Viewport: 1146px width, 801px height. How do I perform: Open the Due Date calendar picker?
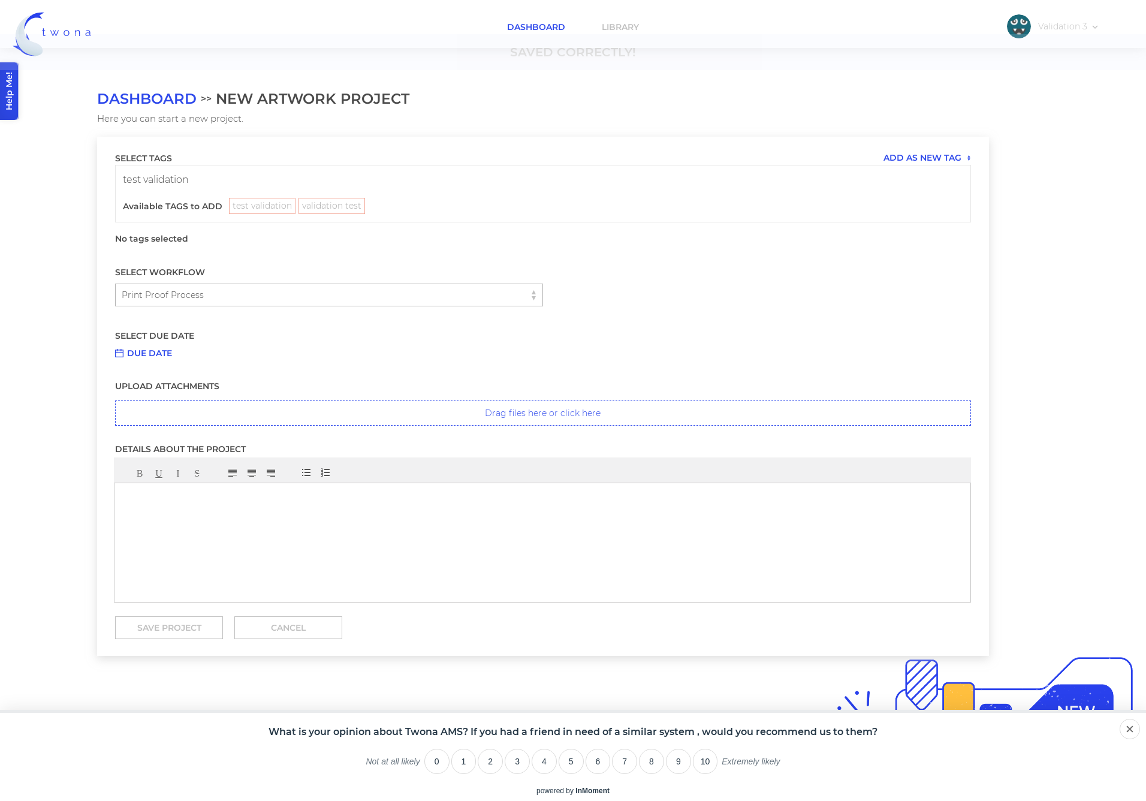(144, 353)
